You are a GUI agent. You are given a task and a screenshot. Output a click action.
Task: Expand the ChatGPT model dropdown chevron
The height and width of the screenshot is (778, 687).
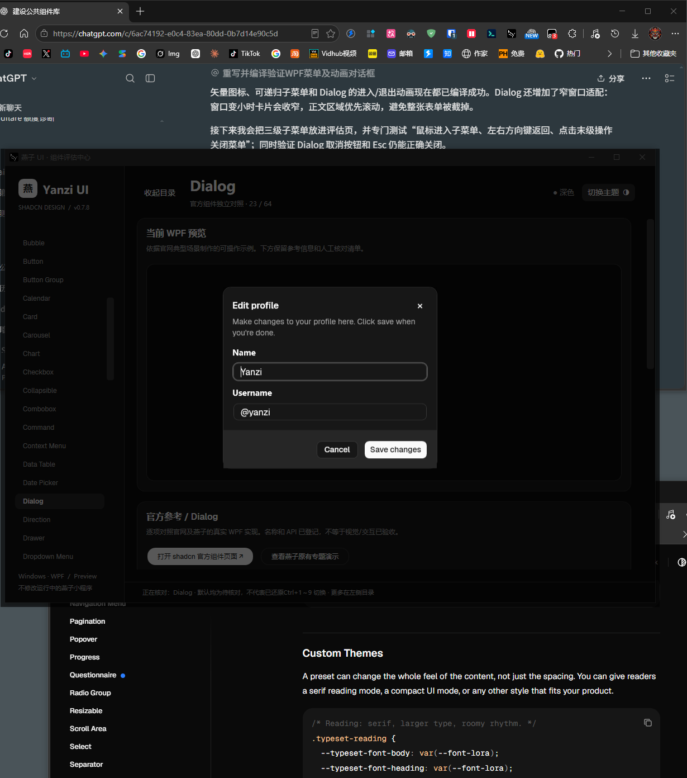pos(34,79)
